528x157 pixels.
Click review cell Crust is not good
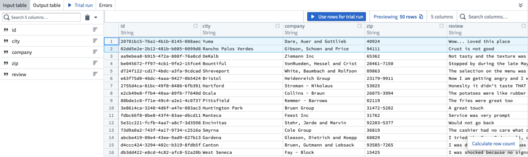(487, 49)
